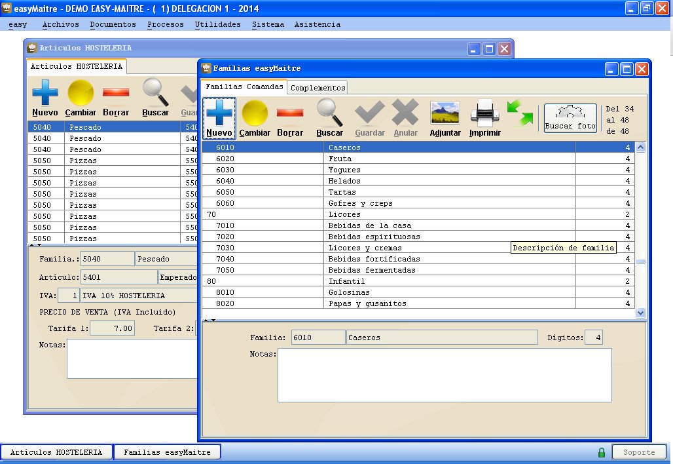Select the Bebidas espirituosas row
This screenshot has width=673, height=464.
(x=418, y=237)
